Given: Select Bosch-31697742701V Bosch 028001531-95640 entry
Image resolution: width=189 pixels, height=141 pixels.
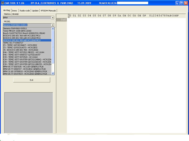Looking at the screenshot, I should click(x=27, y=33).
